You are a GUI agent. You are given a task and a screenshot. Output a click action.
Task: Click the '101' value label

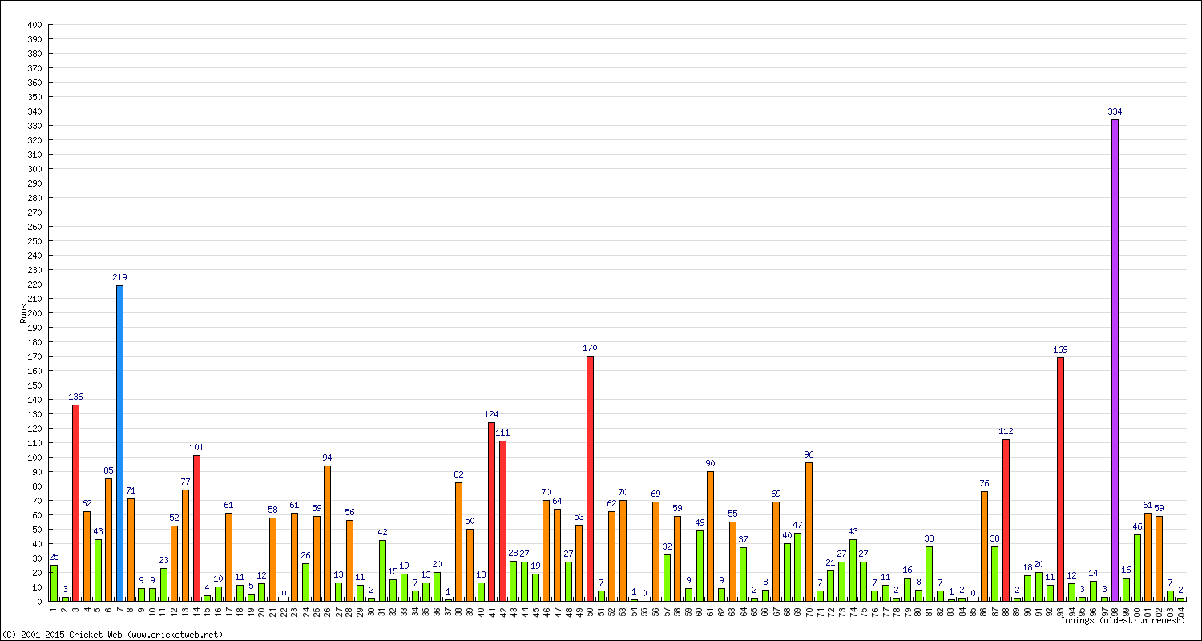[x=196, y=447]
